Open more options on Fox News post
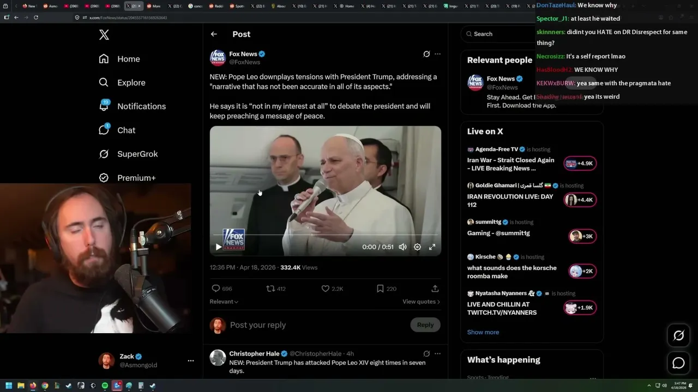The height and width of the screenshot is (392, 698). tap(437, 54)
